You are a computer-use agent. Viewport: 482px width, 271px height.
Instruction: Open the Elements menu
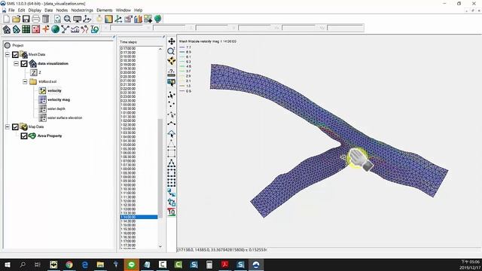click(105, 10)
